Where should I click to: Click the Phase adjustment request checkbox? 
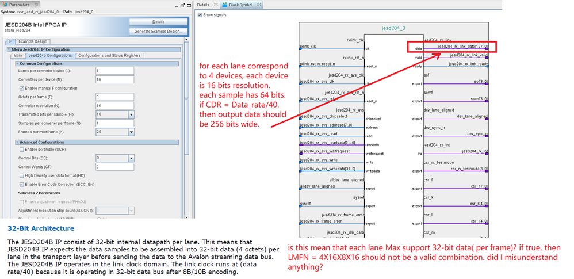[x=22, y=202]
